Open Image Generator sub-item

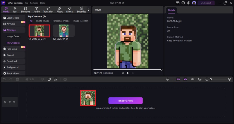pyautogui.click(x=14, y=36)
